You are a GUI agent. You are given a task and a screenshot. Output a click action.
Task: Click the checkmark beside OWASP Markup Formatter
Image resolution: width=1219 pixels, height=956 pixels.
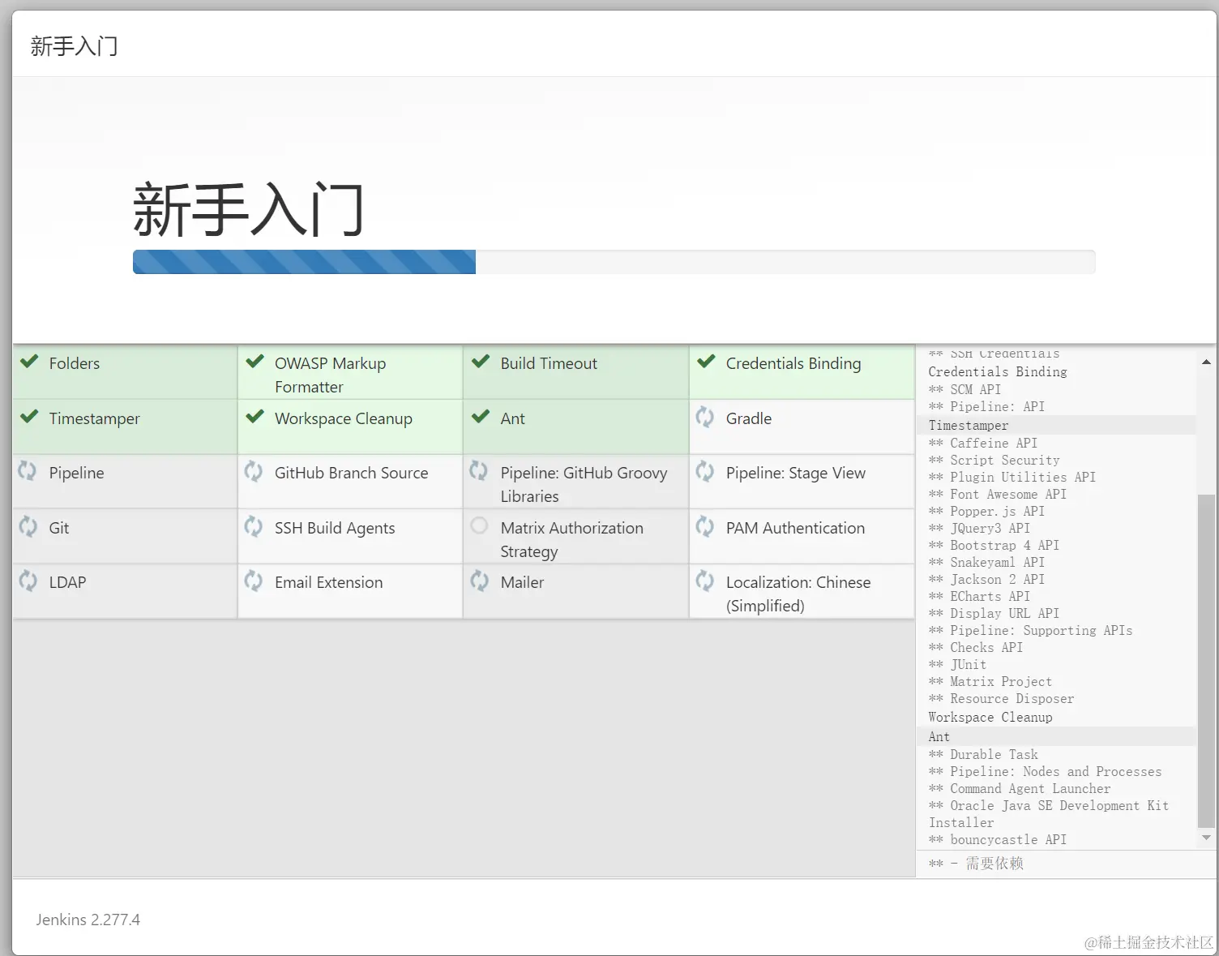pos(254,362)
